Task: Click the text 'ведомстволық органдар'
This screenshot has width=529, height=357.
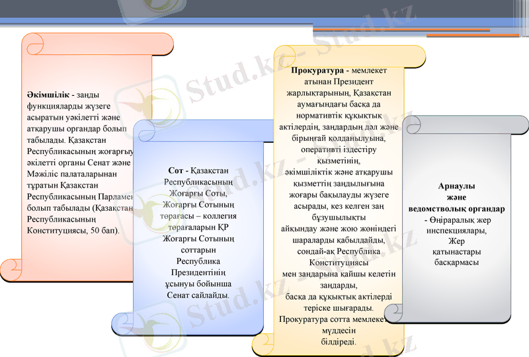Action: [456, 209]
